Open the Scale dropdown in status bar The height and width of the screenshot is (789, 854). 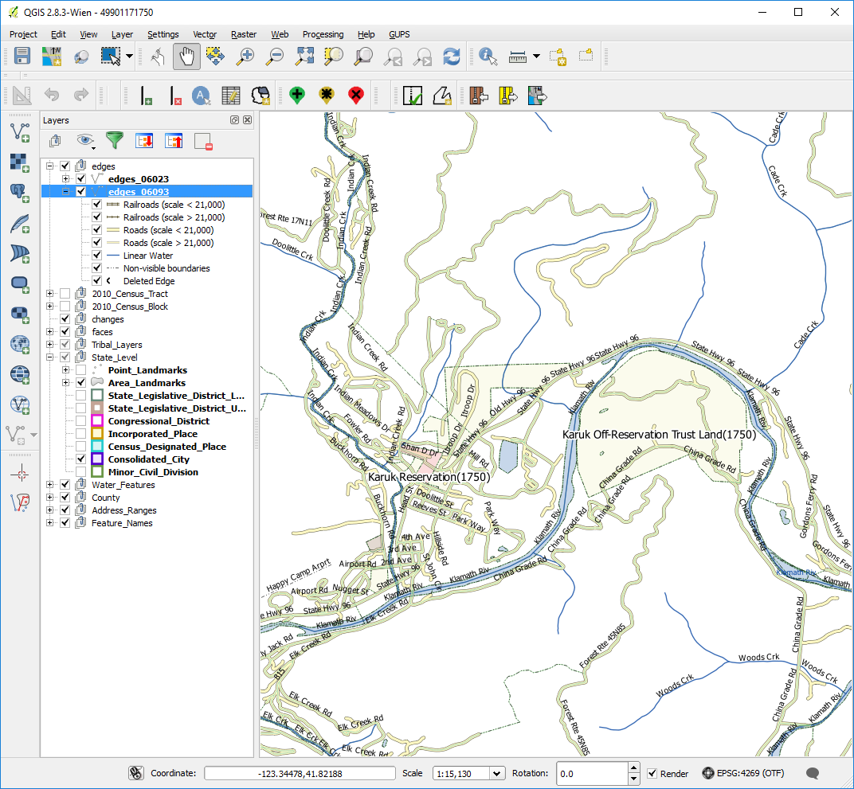coord(498,773)
